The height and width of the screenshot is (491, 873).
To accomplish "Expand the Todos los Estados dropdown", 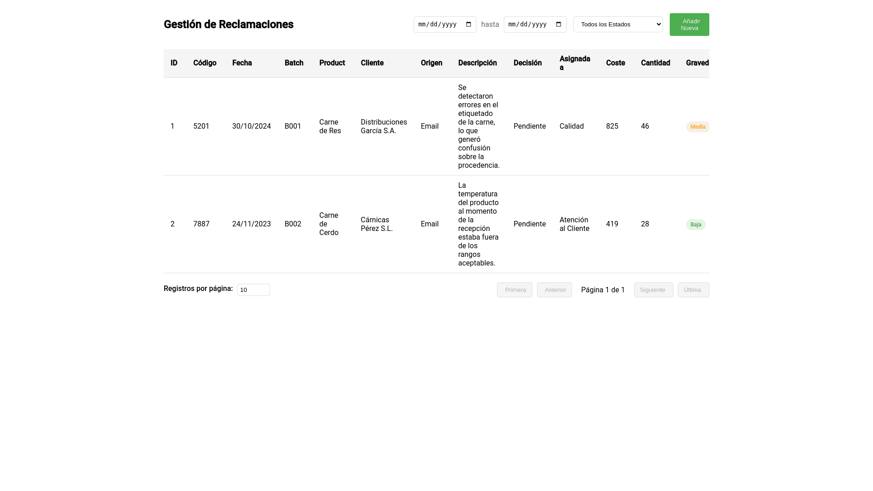I will tap(617, 25).
